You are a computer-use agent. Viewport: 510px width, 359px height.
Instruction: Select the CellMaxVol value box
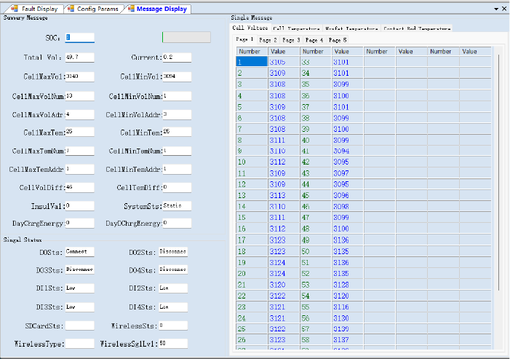(79, 76)
